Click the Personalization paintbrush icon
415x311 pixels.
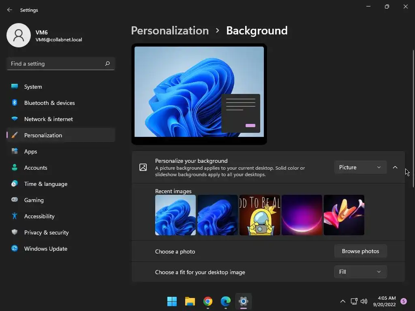(x=15, y=135)
